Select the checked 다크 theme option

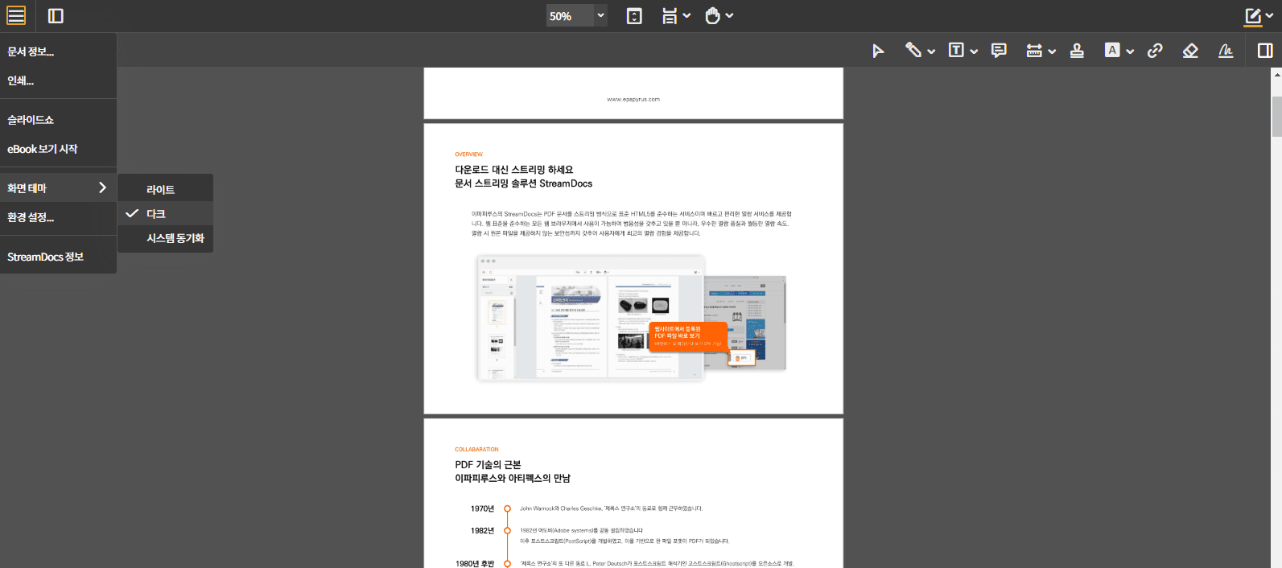coord(165,214)
